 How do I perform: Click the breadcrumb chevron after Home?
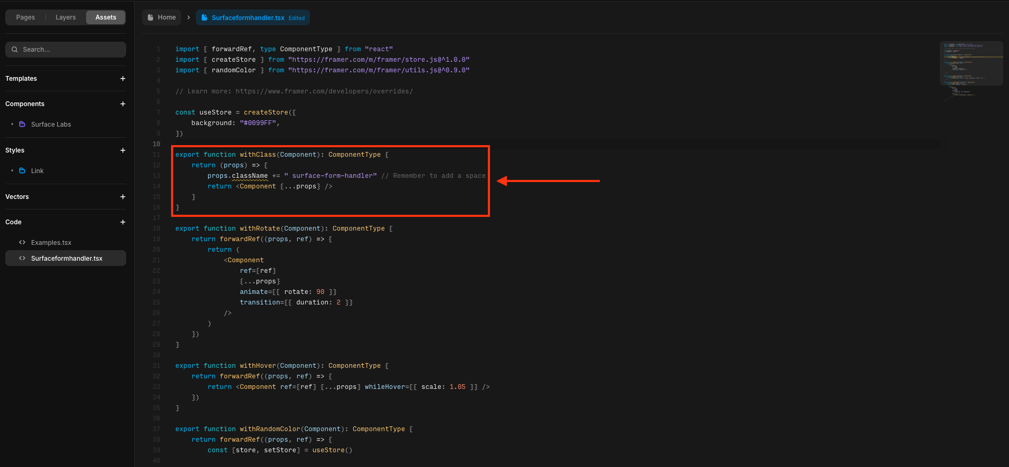tap(188, 17)
